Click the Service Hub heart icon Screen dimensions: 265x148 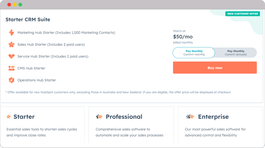tap(11, 57)
